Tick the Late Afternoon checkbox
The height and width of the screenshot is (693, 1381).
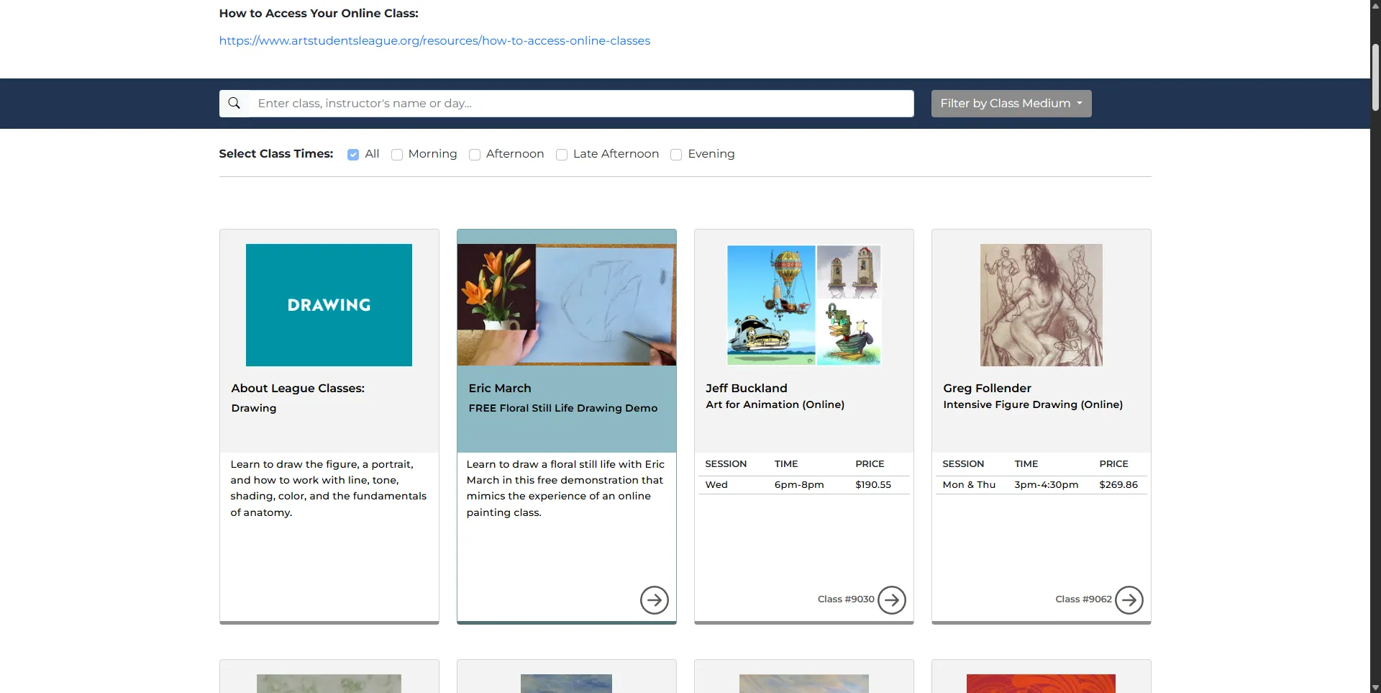tap(562, 155)
